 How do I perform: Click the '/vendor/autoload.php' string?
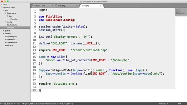(x=89, y=50)
